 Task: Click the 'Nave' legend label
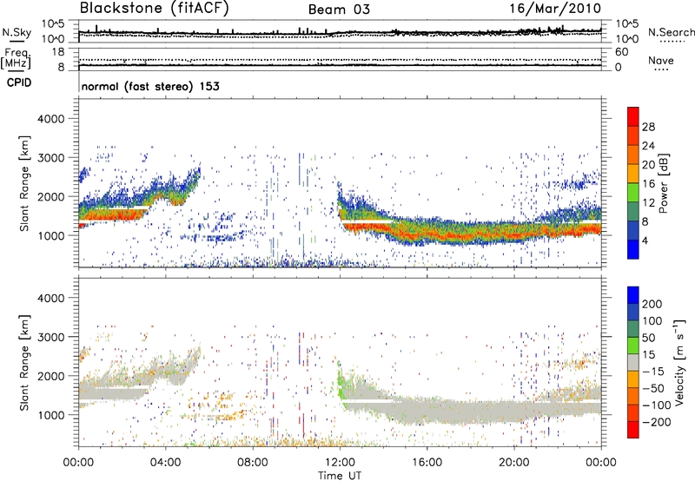[661, 61]
